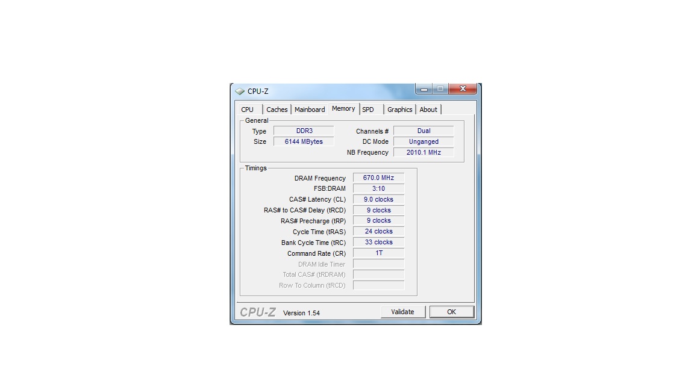Click the empty Total CAS# (tRDRAM) field
Screen dimensions: 694x390
[379, 274]
